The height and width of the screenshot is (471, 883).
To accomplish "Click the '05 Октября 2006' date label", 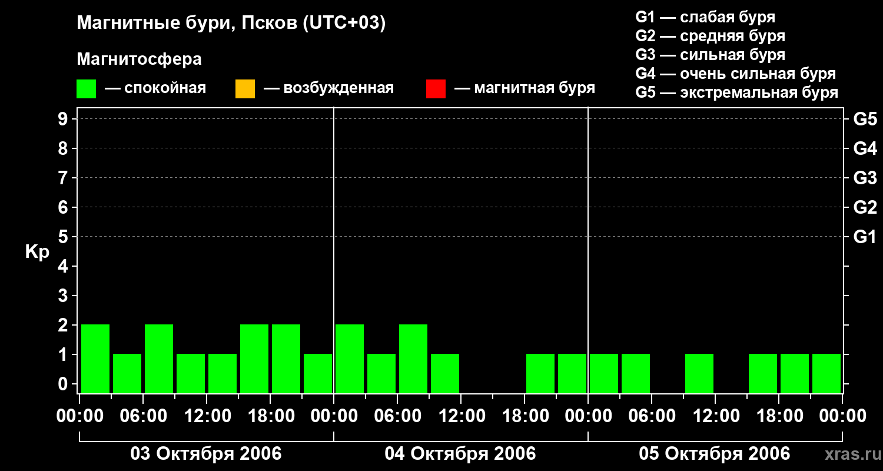I will click(x=715, y=454).
